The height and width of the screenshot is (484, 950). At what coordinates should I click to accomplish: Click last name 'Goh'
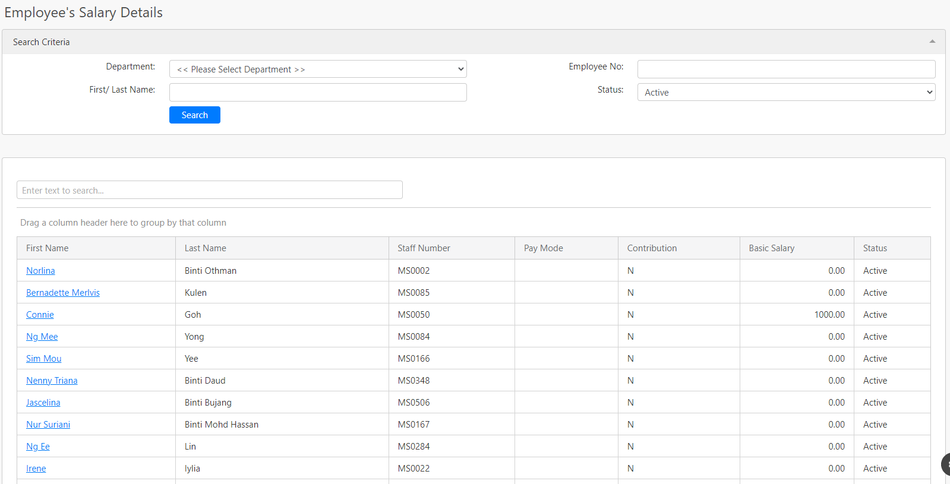[x=192, y=314]
